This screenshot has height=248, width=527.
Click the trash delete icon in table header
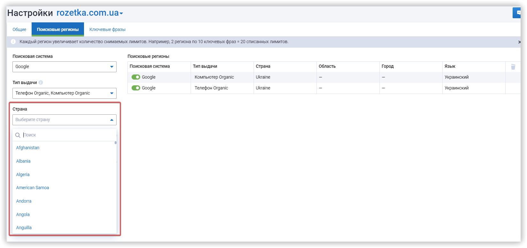click(513, 67)
